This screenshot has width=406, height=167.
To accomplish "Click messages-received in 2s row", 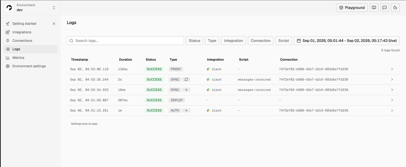I will tap(254, 80).
